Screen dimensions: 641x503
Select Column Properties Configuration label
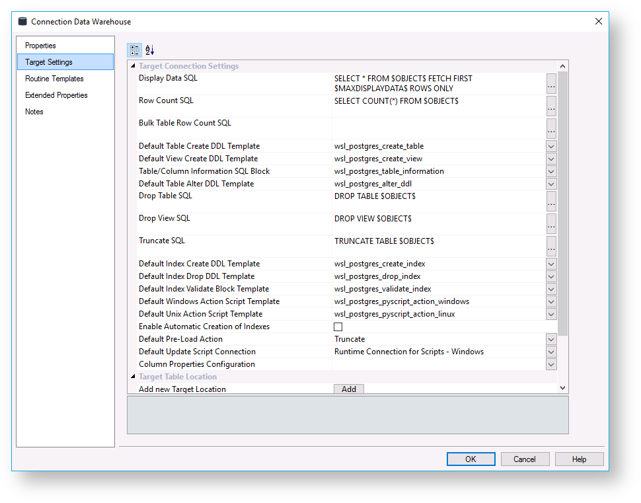click(x=197, y=364)
